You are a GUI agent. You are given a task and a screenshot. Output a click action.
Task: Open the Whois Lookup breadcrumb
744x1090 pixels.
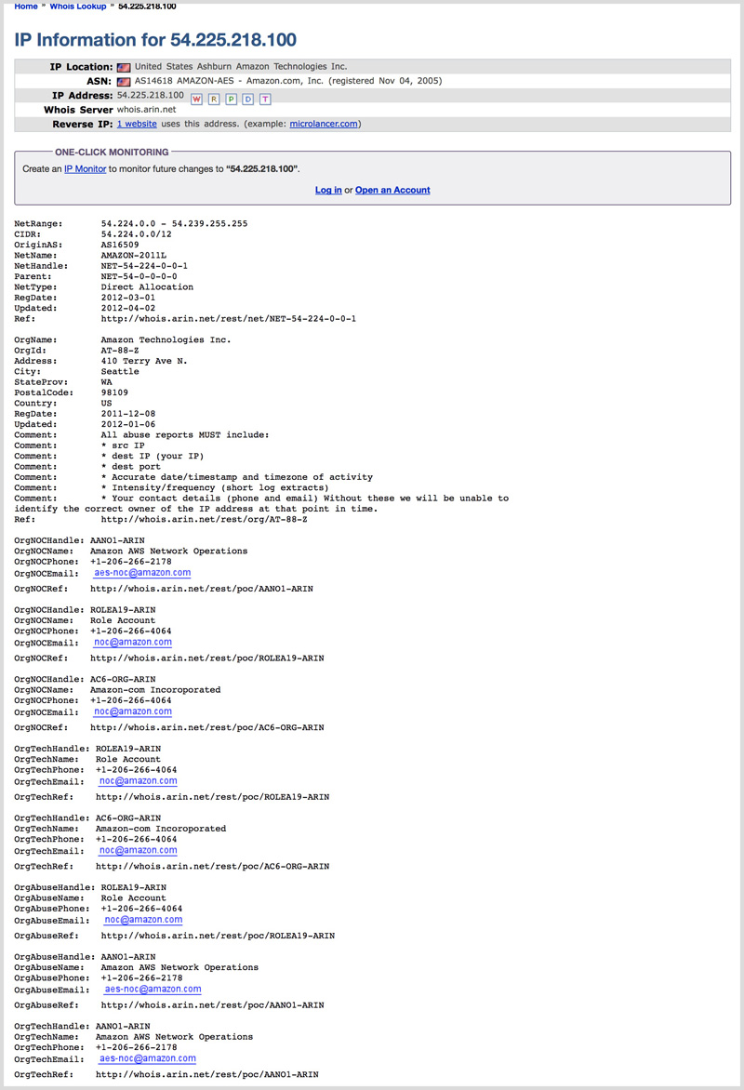[78, 7]
